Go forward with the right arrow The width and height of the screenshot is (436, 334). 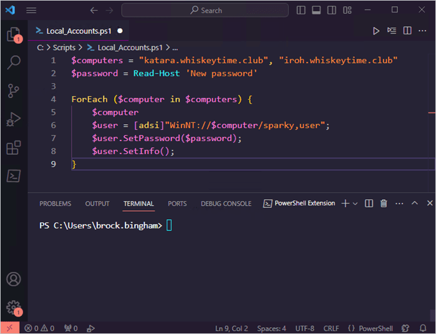109,11
